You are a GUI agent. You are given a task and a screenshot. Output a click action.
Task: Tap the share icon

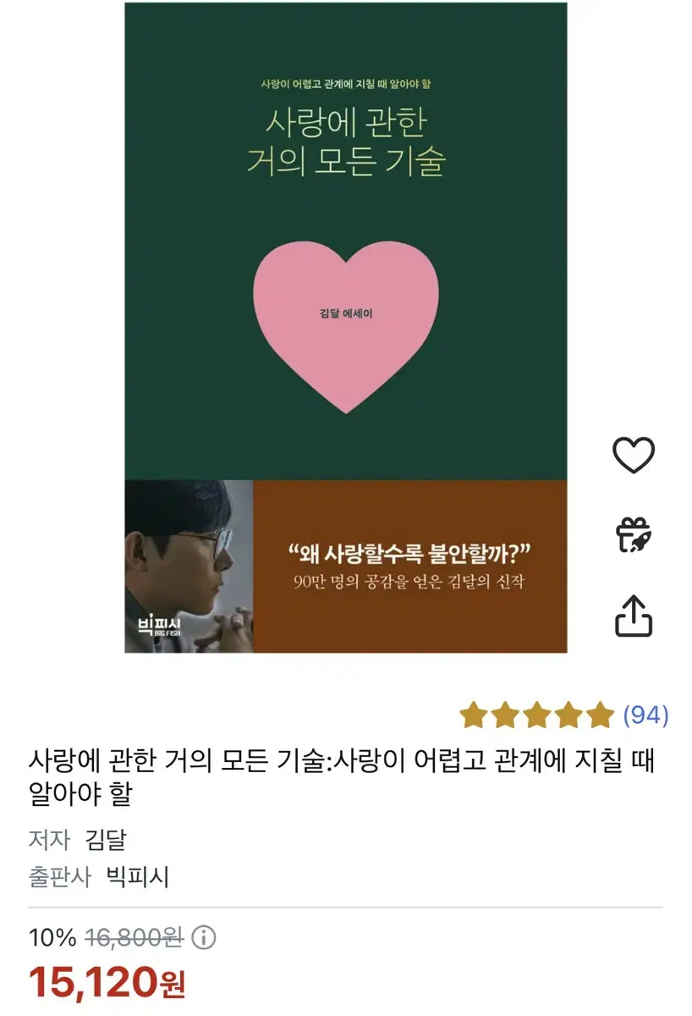(x=634, y=614)
